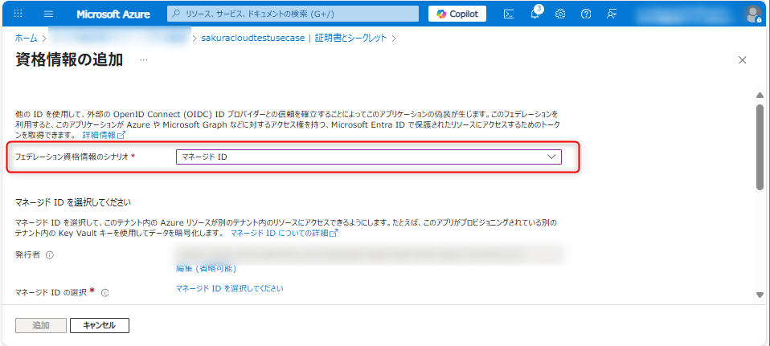The image size is (770, 346).
Task: Open the help question mark icon
Action: (x=586, y=14)
